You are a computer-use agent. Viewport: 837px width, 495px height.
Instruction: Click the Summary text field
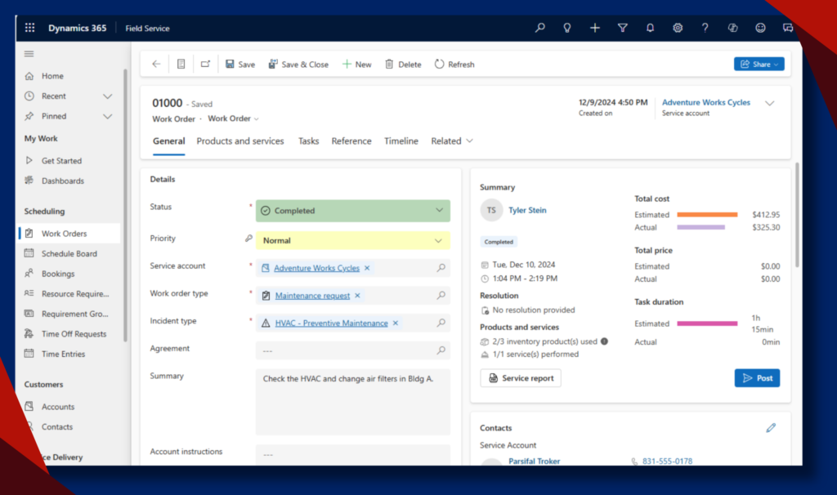point(352,401)
